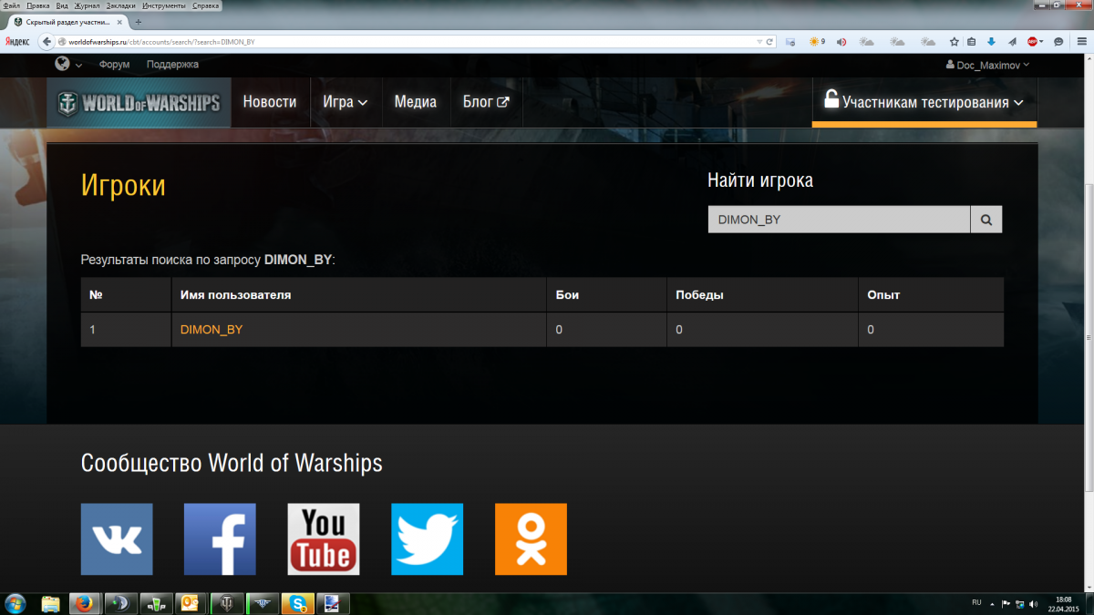Expand the Игра dropdown menu
The width and height of the screenshot is (1094, 615).
[x=346, y=102]
